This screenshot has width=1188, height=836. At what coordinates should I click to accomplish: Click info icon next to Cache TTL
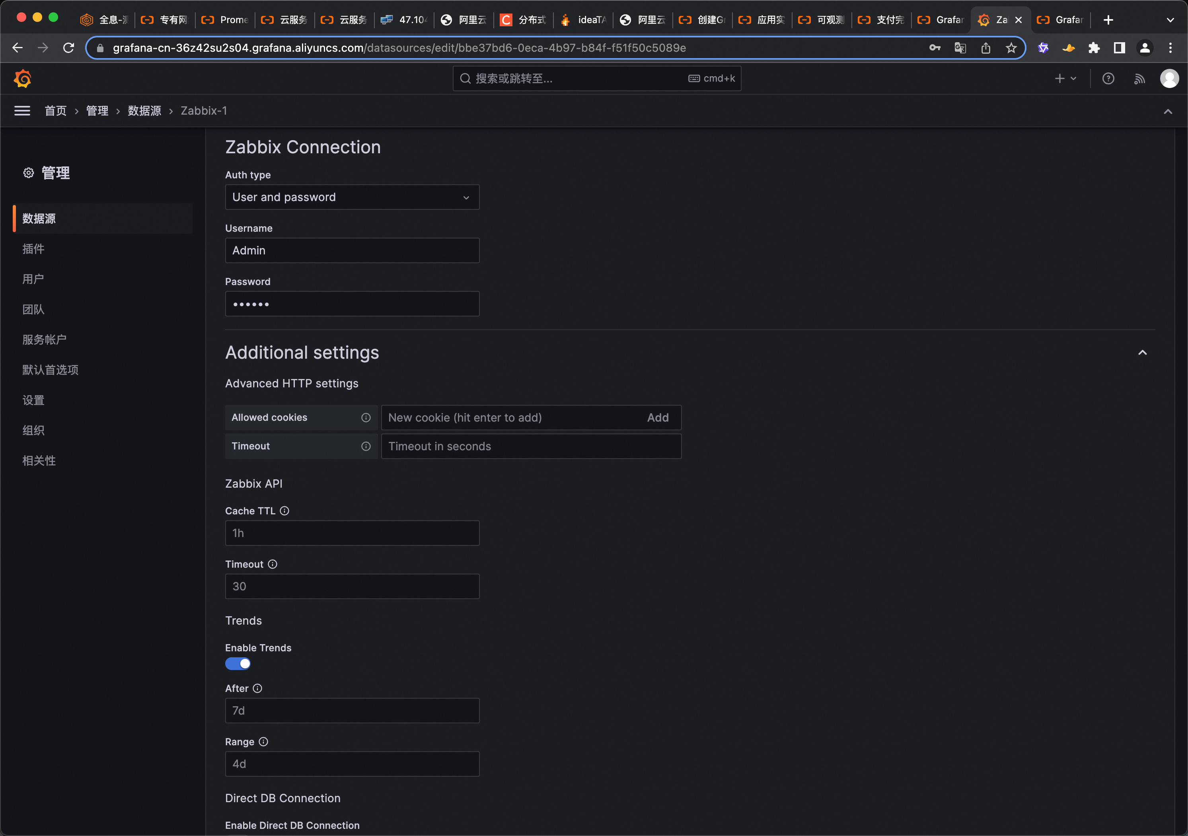click(x=284, y=511)
